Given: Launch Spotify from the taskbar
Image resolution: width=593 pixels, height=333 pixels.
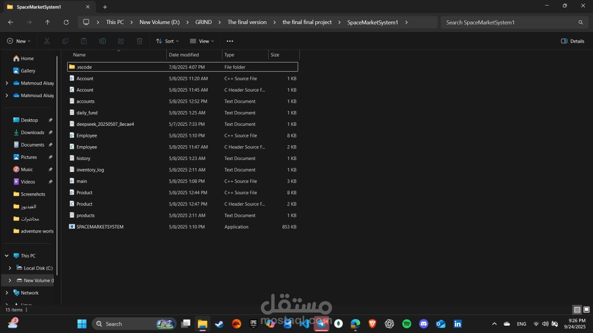Looking at the screenshot, I should coord(407,324).
